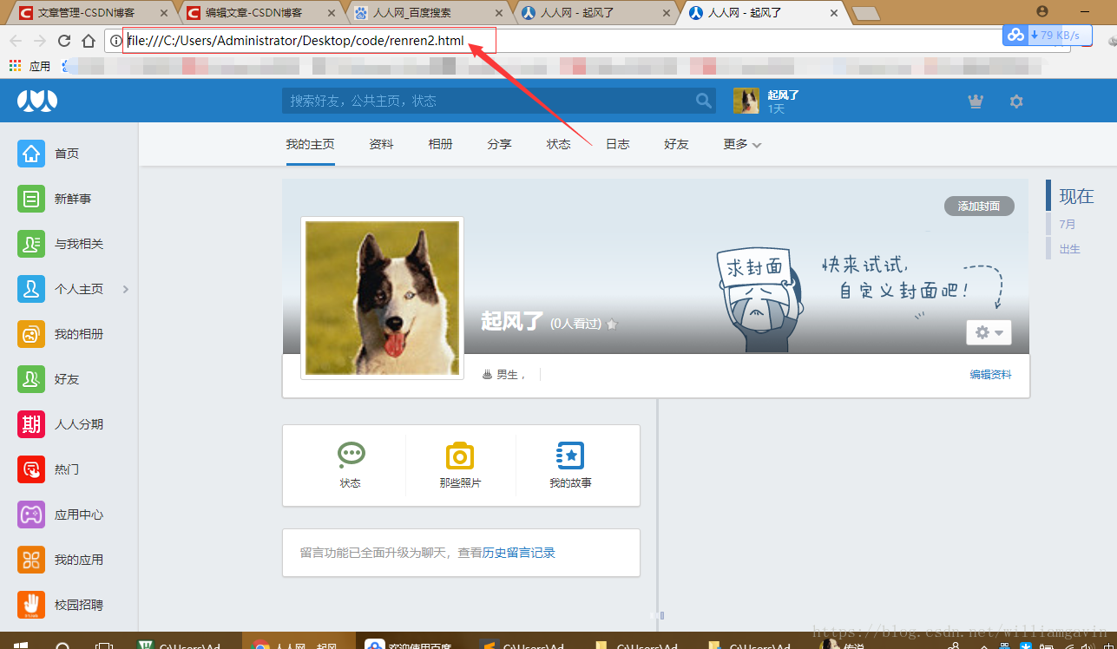Screen dimensions: 1117x649
Task: Open the 与我相关 sidebar icon
Action: pos(31,244)
